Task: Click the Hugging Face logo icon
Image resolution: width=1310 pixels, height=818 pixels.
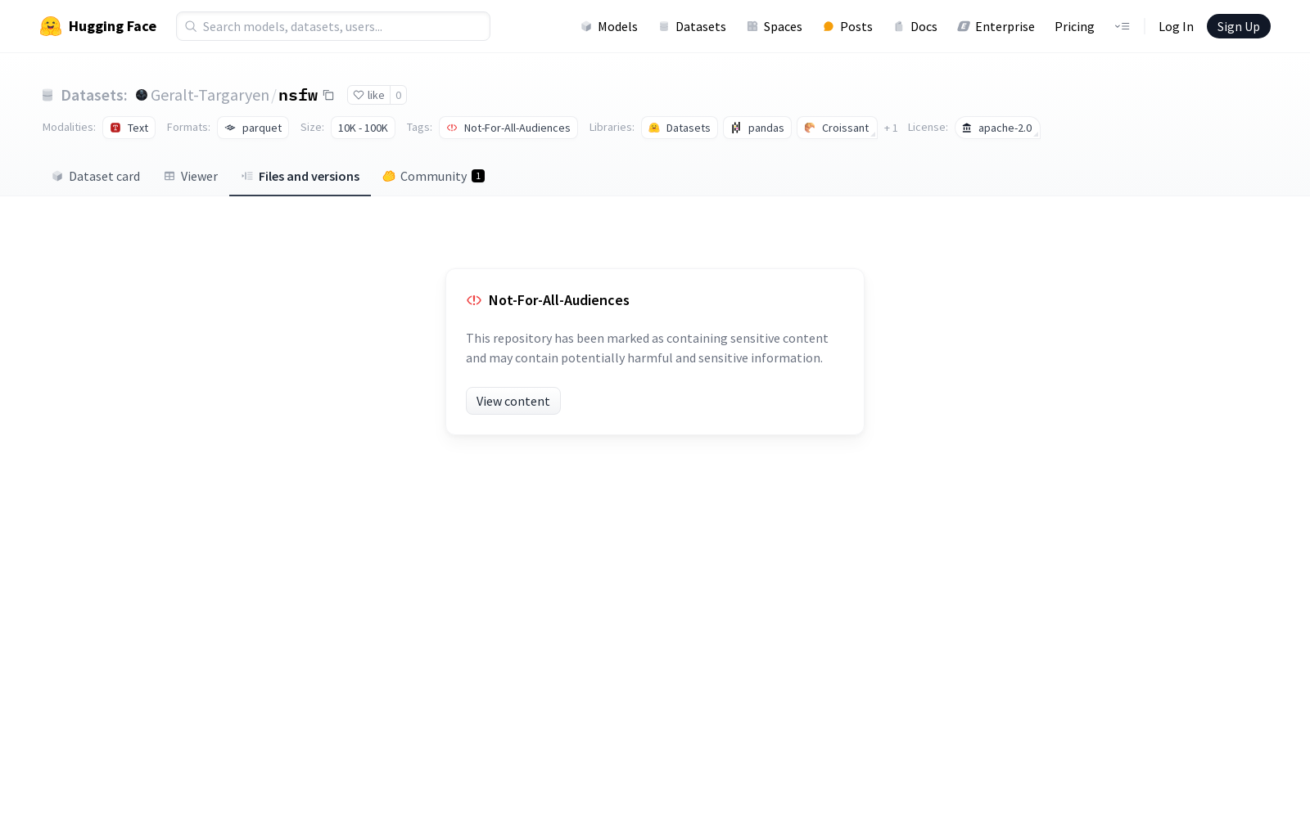Action: pos(51,26)
